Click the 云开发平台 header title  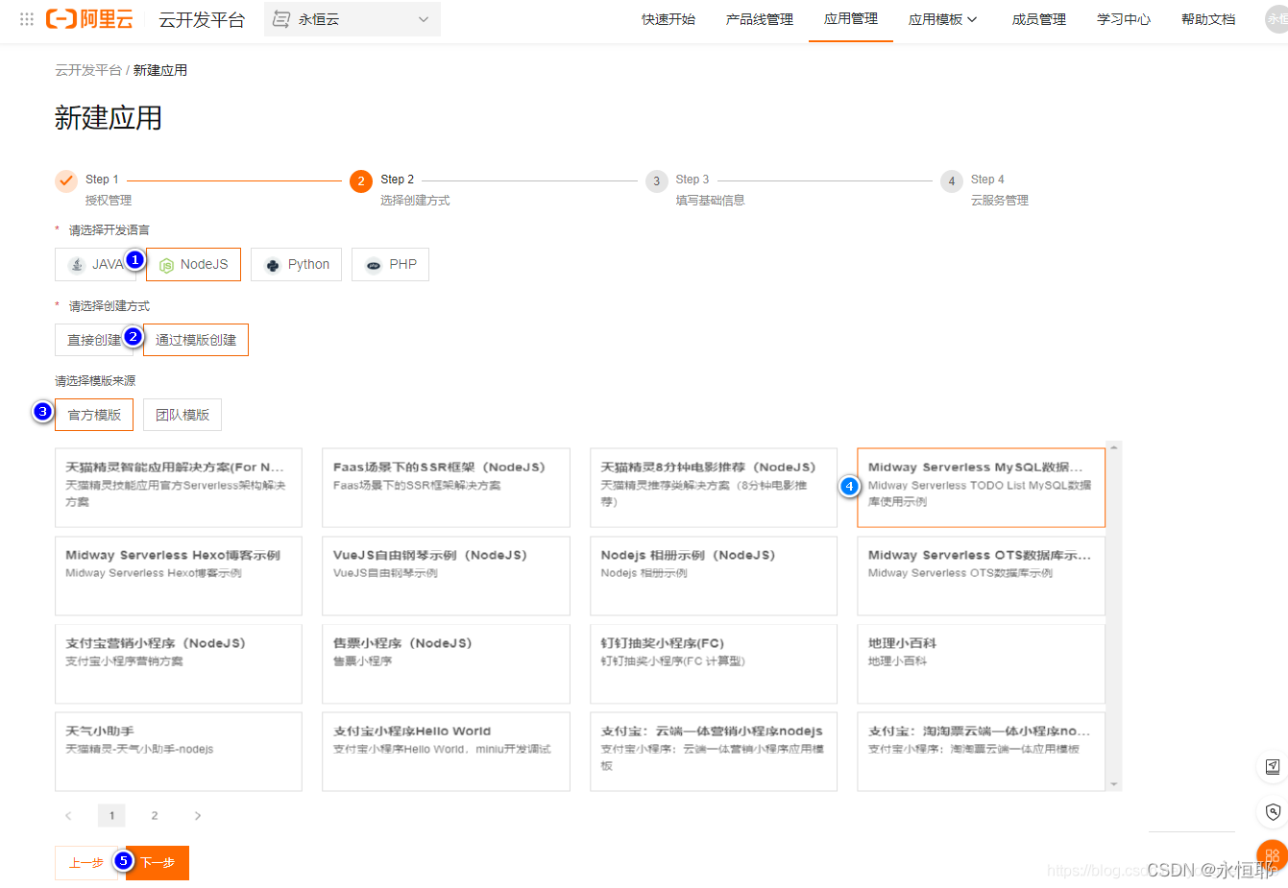(x=202, y=19)
